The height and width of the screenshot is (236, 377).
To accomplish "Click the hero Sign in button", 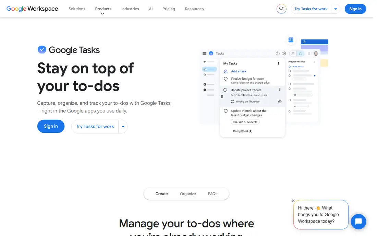I will pyautogui.click(x=51, y=126).
